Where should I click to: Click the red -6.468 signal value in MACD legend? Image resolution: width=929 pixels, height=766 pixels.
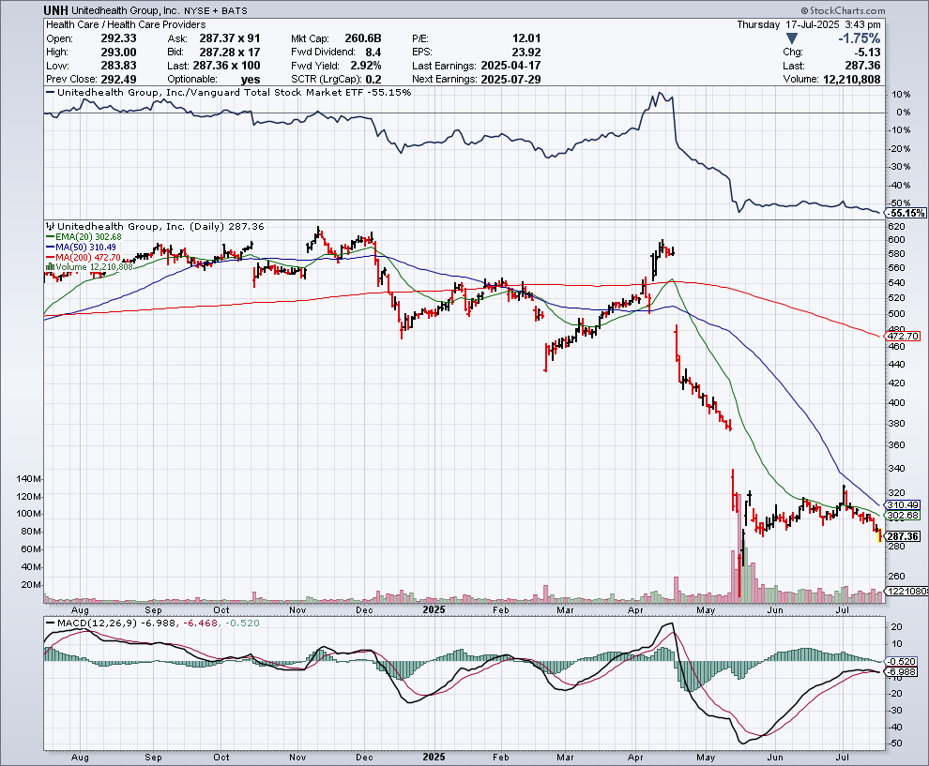click(200, 623)
